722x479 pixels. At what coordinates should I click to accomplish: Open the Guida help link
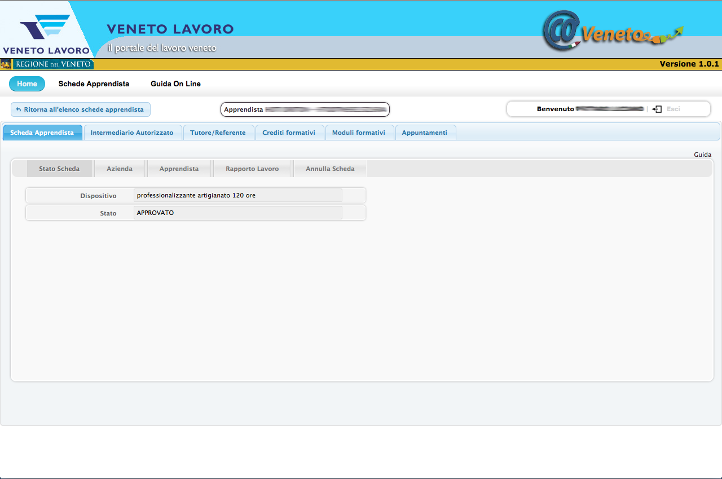(702, 155)
